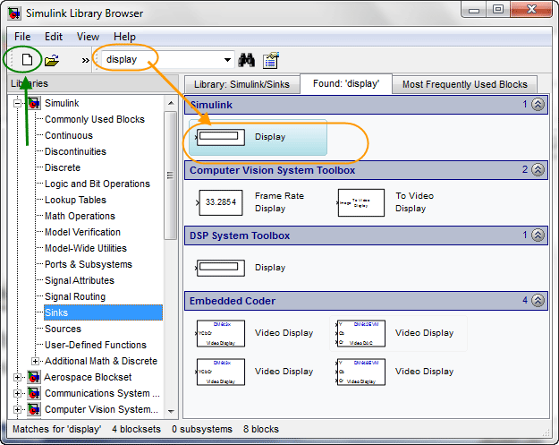The width and height of the screenshot is (559, 445).
Task: Switch to Most Frequently Used Blocks tab
Action: 464,84
